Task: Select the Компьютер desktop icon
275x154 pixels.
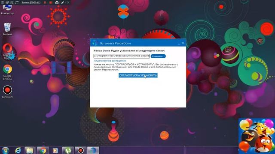Action: (7, 9)
